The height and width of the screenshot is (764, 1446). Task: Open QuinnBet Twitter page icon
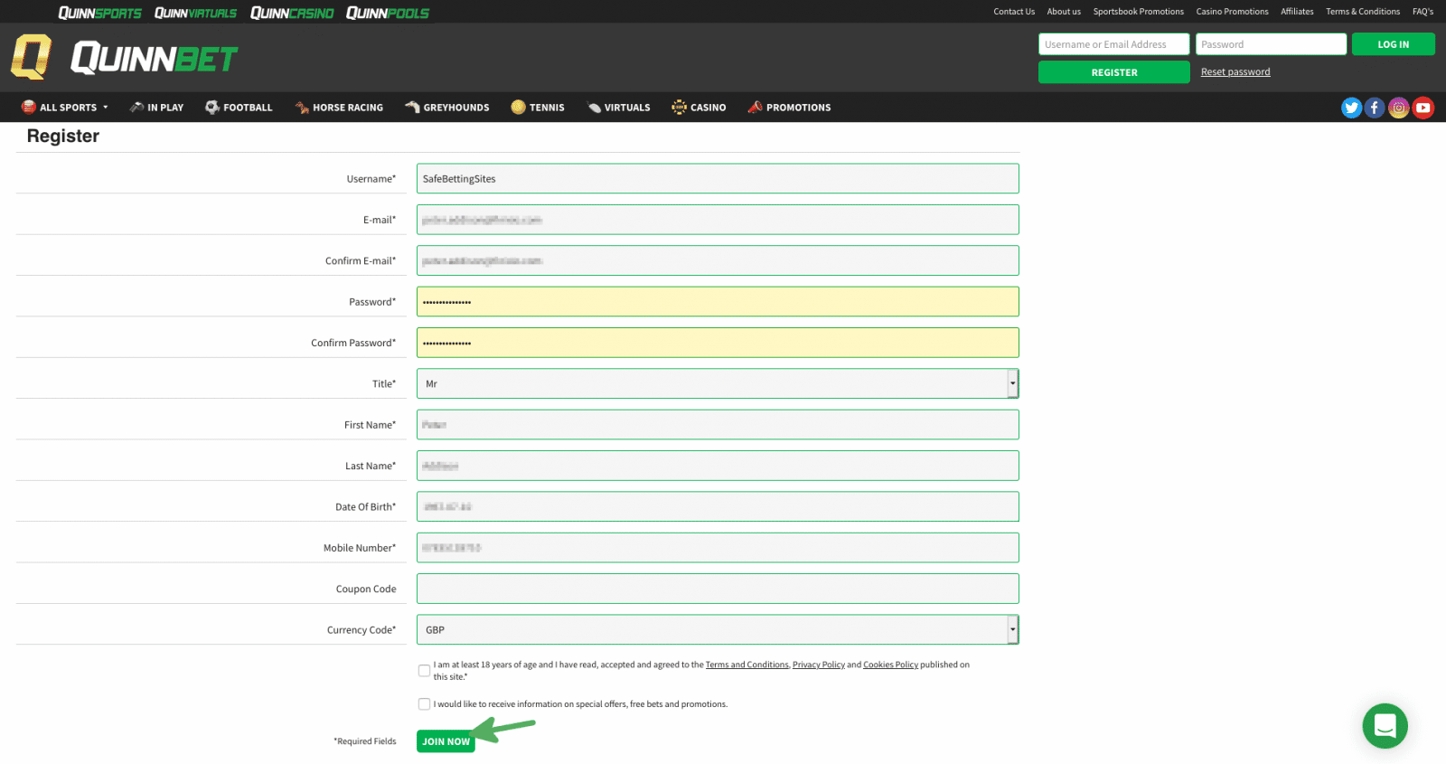click(x=1351, y=108)
